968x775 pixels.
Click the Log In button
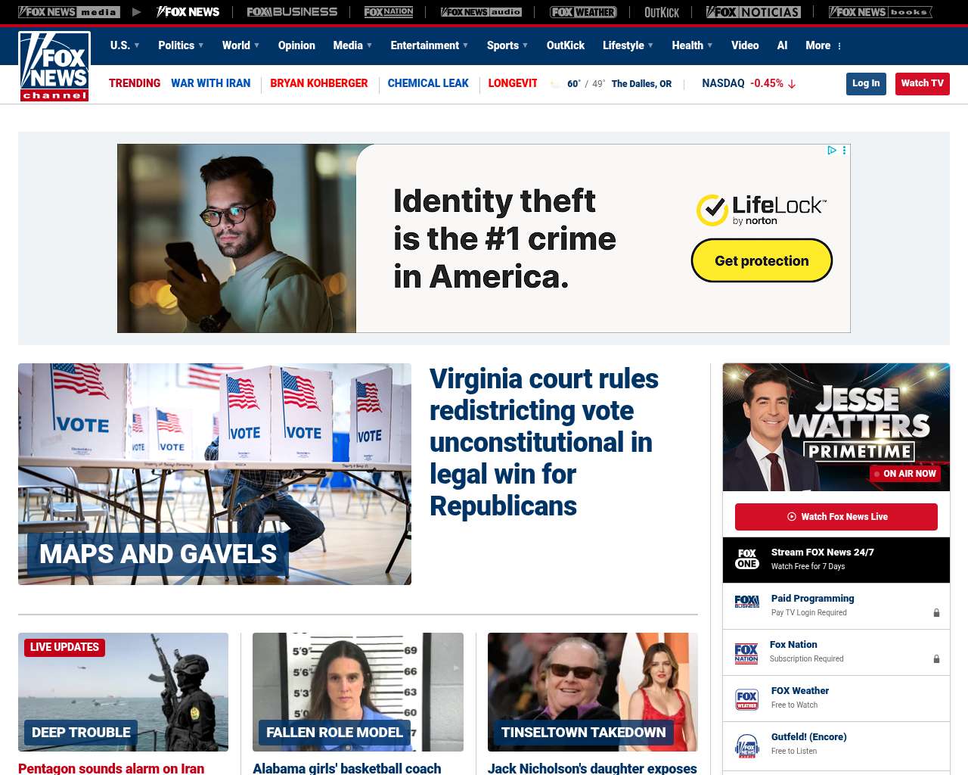point(866,83)
